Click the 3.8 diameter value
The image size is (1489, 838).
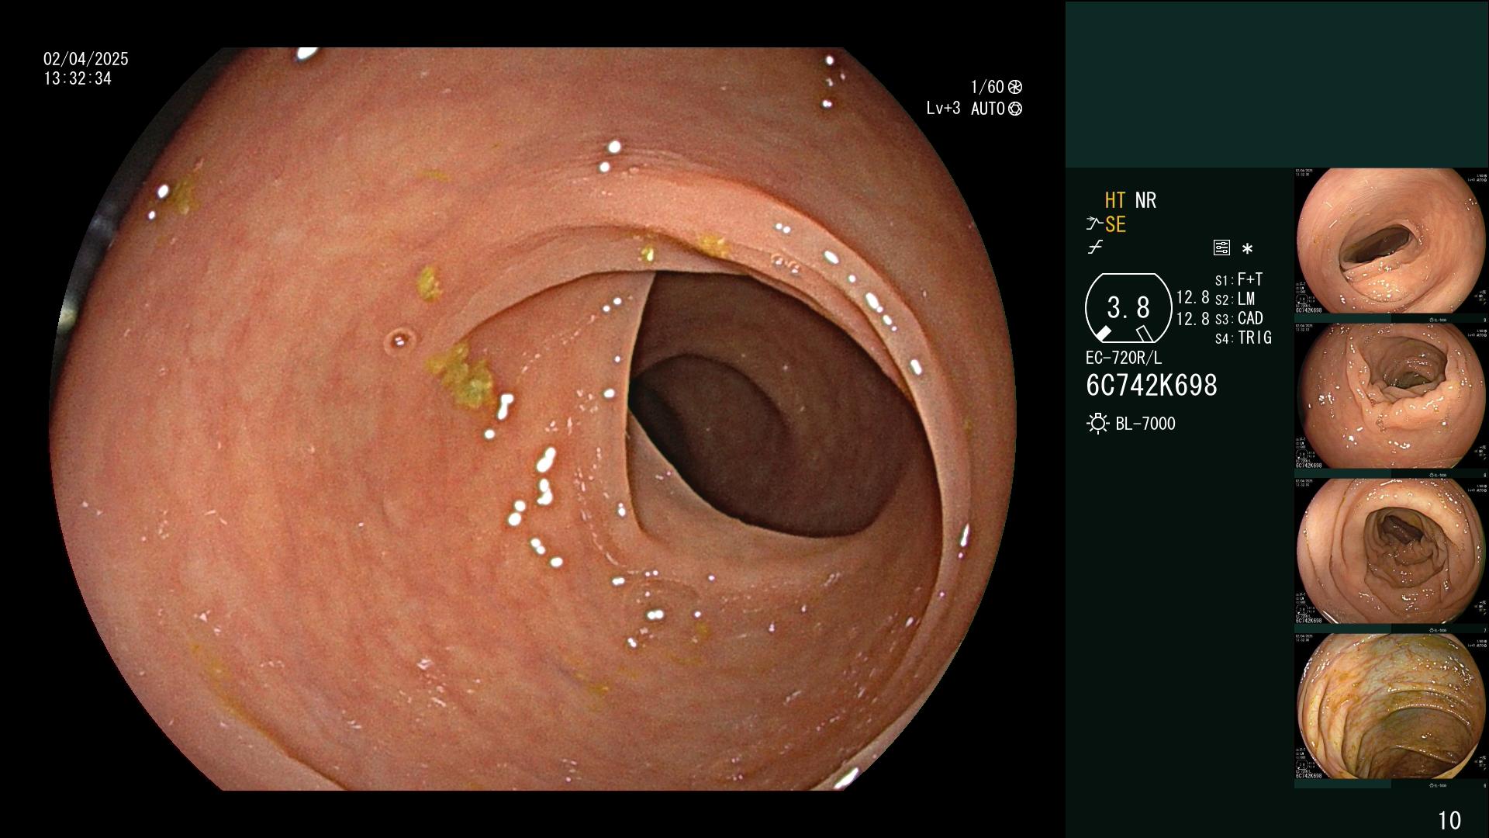tap(1128, 308)
